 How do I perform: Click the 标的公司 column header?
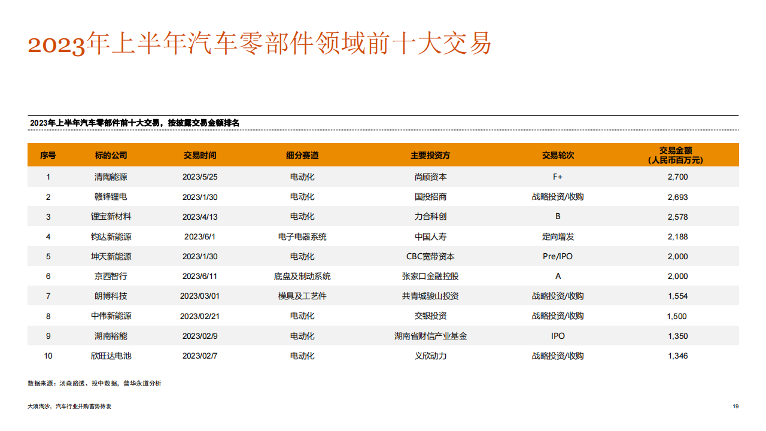pyautogui.click(x=111, y=155)
